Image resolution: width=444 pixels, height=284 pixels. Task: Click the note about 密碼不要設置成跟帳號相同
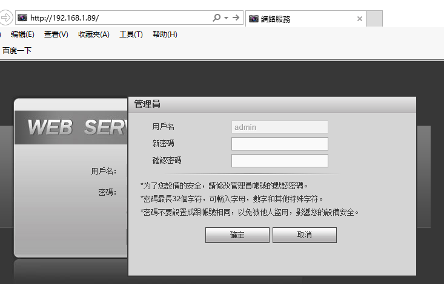pos(250,212)
